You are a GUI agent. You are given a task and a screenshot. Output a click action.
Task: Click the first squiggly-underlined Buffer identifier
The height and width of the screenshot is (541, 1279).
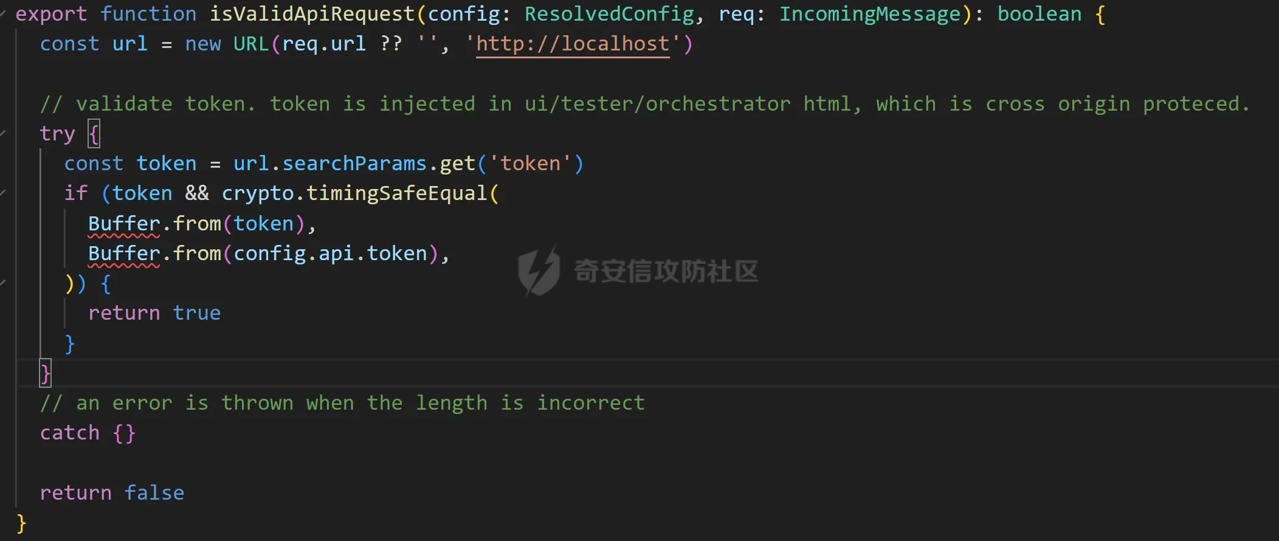coord(124,224)
